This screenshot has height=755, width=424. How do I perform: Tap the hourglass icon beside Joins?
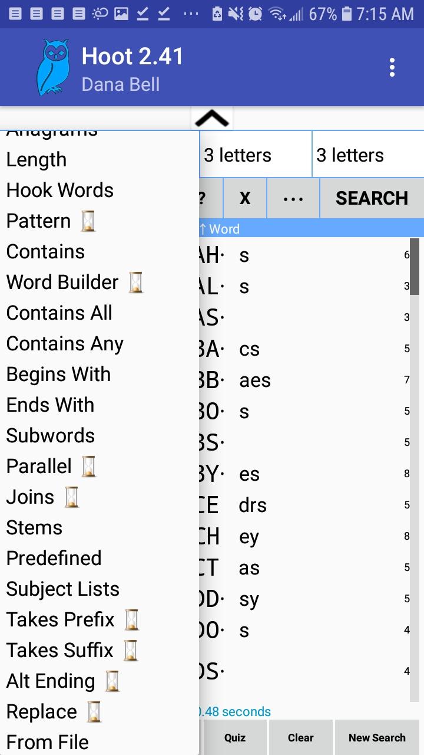71,497
